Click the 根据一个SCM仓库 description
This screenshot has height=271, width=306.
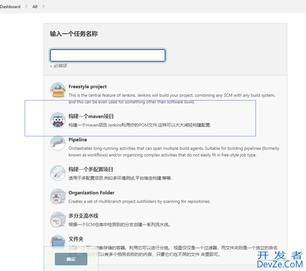click(x=119, y=225)
